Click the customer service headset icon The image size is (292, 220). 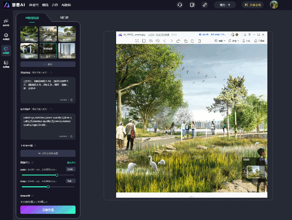179,5
